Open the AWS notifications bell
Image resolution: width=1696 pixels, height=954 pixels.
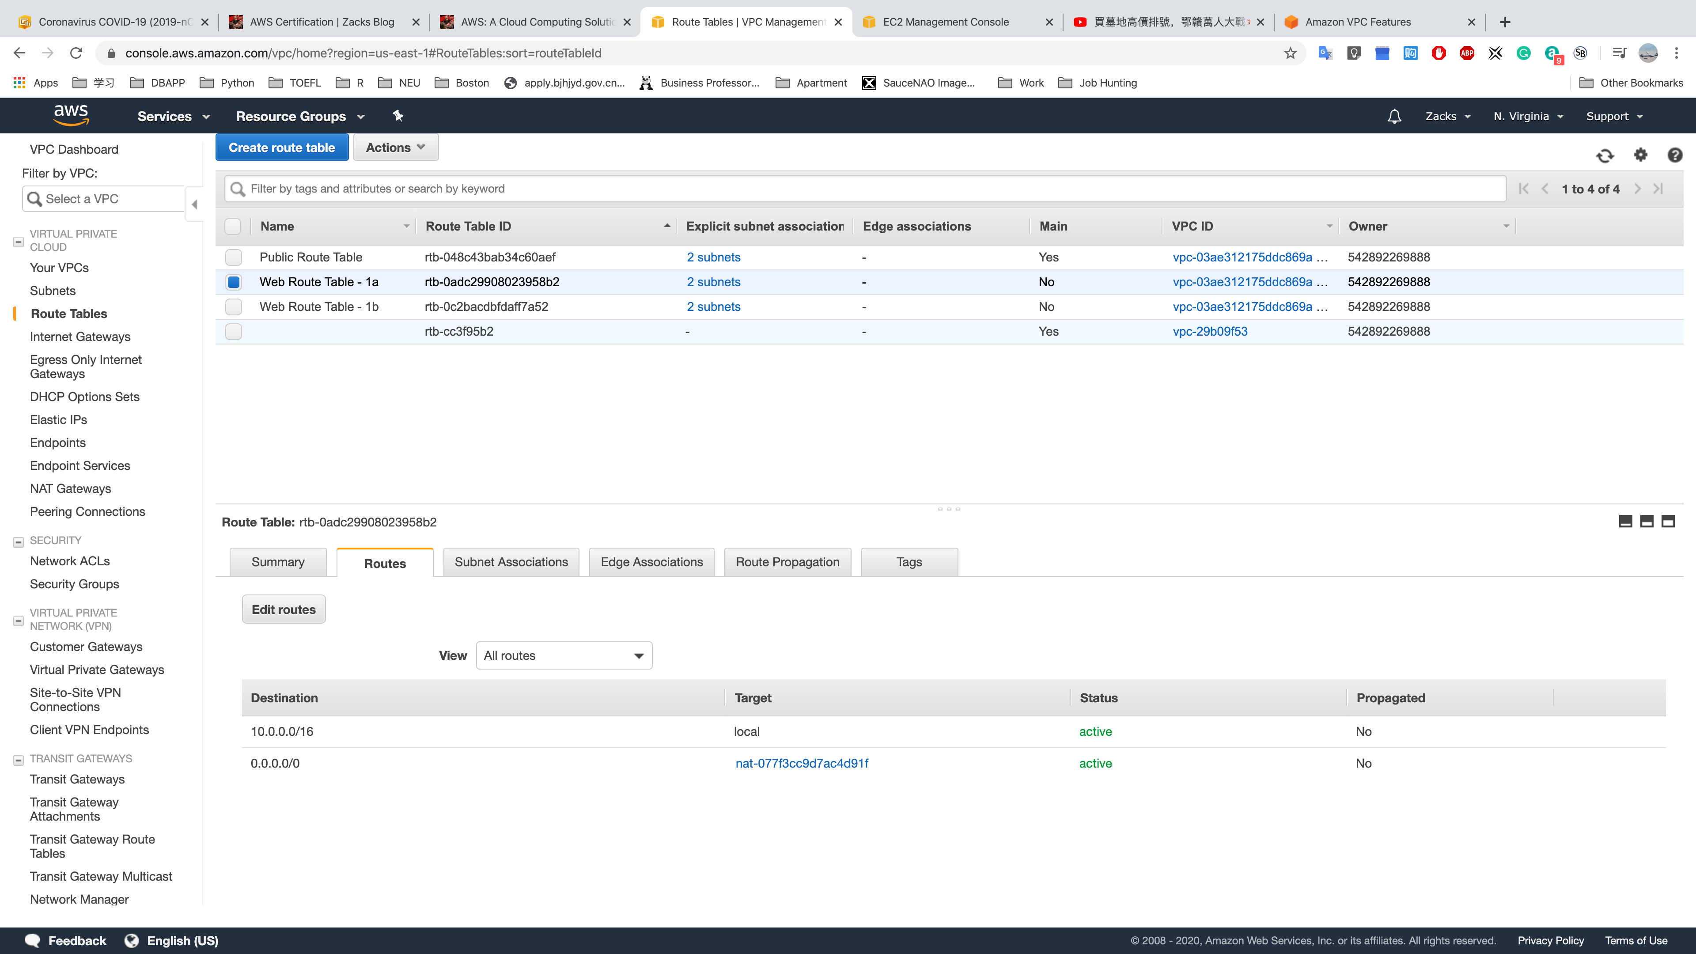click(1394, 117)
